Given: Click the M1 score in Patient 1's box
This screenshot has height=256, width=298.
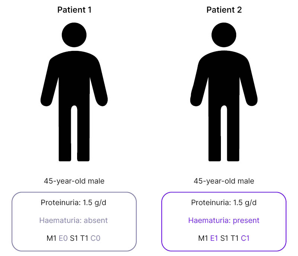Looking at the screenshot, I should pos(52,239).
